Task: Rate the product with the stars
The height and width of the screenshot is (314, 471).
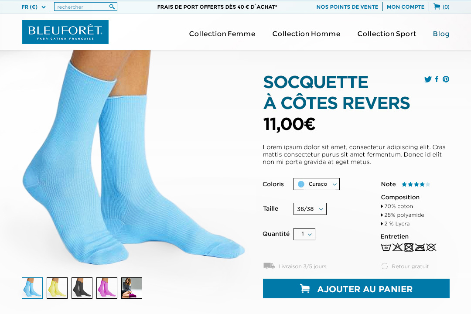Action: (416, 184)
